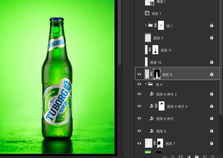Click shape icon of 矩形 1
This screenshot has height=158, width=223.
pos(147,13)
